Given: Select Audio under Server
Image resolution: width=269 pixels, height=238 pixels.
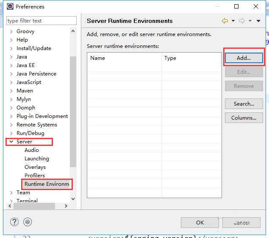Looking at the screenshot, I should coord(32,150).
